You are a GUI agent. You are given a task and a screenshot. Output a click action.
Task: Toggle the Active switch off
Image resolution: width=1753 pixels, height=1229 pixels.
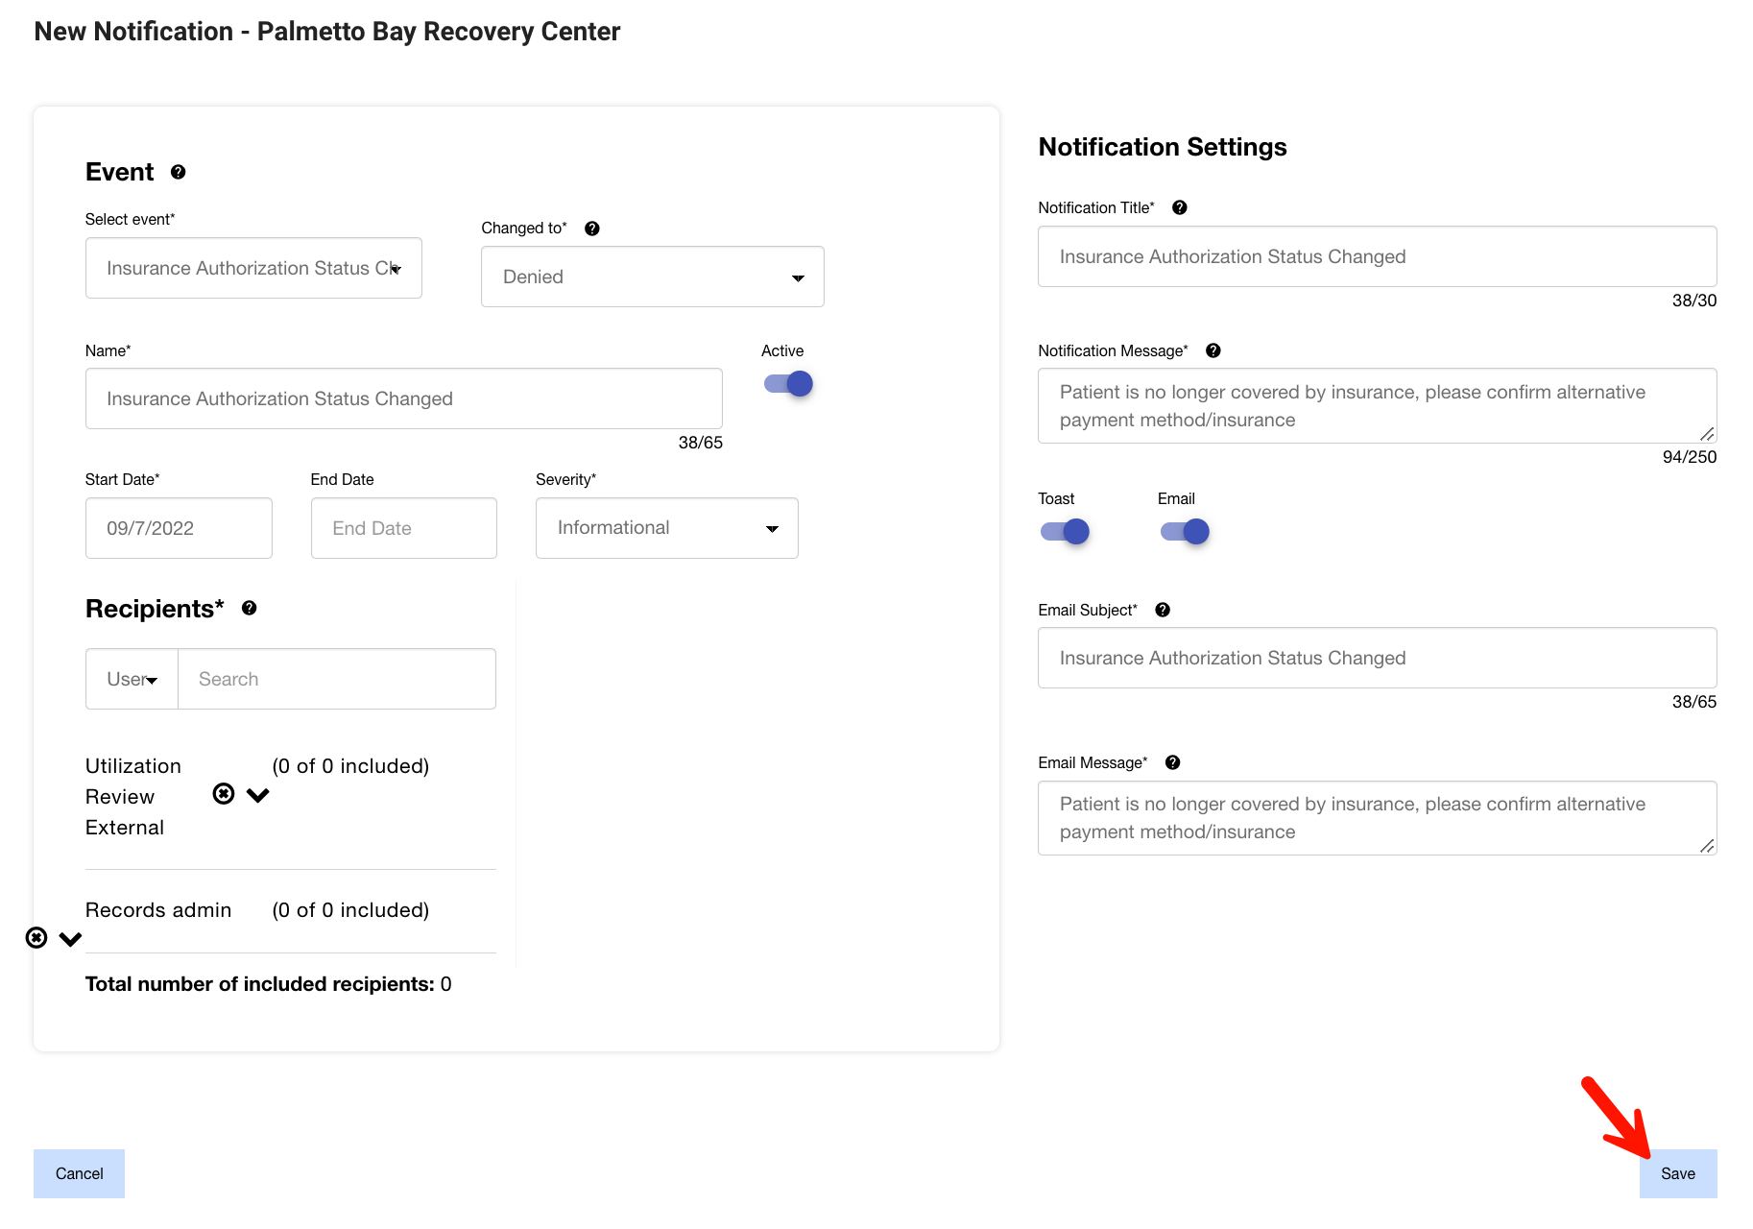(x=788, y=384)
